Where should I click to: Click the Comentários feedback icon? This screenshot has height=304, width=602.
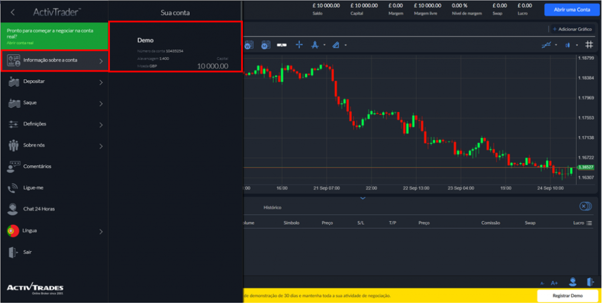tap(14, 167)
